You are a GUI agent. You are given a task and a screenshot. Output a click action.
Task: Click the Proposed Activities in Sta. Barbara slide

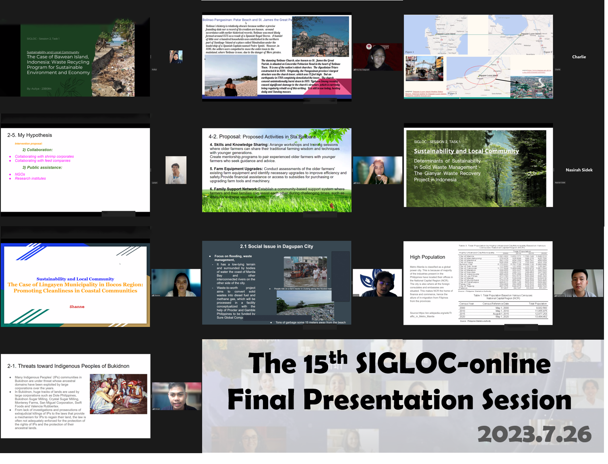(x=277, y=170)
